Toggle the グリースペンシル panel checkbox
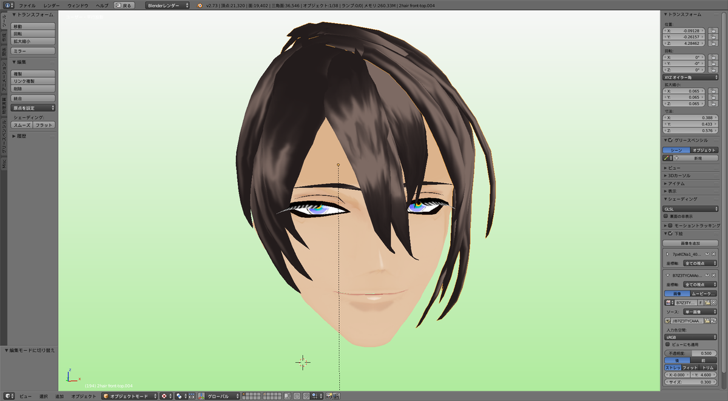This screenshot has height=401, width=728. [670, 140]
